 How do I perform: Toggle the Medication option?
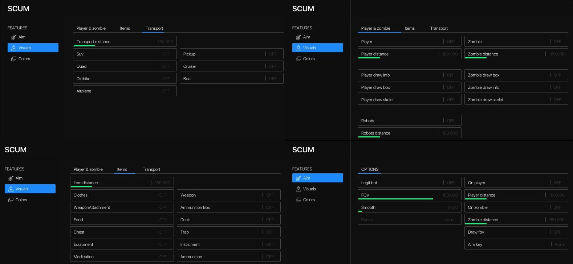[x=122, y=257]
